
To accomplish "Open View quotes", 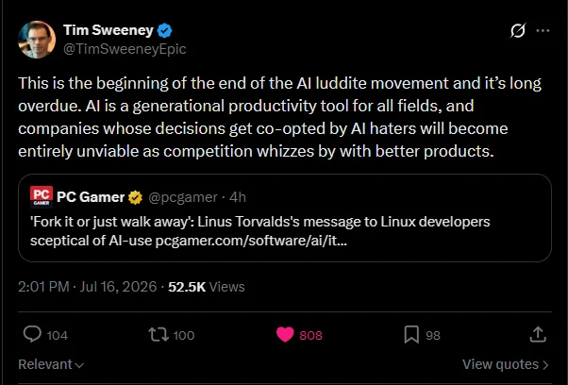I will (x=505, y=364).
